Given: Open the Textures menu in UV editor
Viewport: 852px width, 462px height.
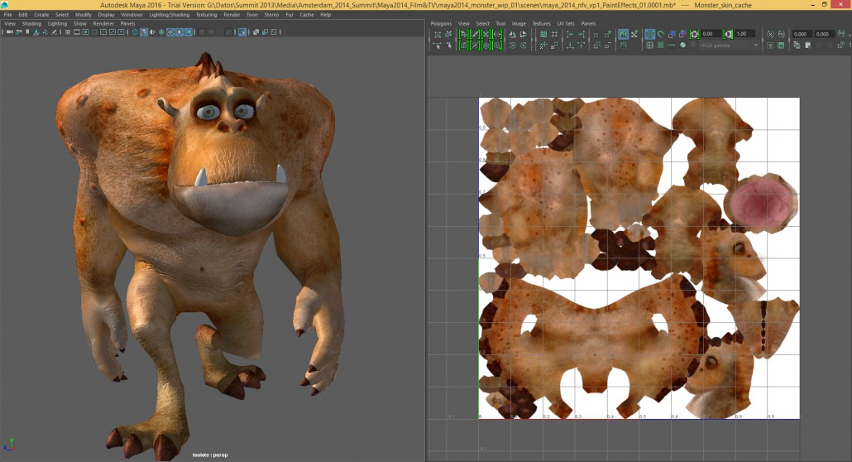Looking at the screenshot, I should click(x=541, y=24).
